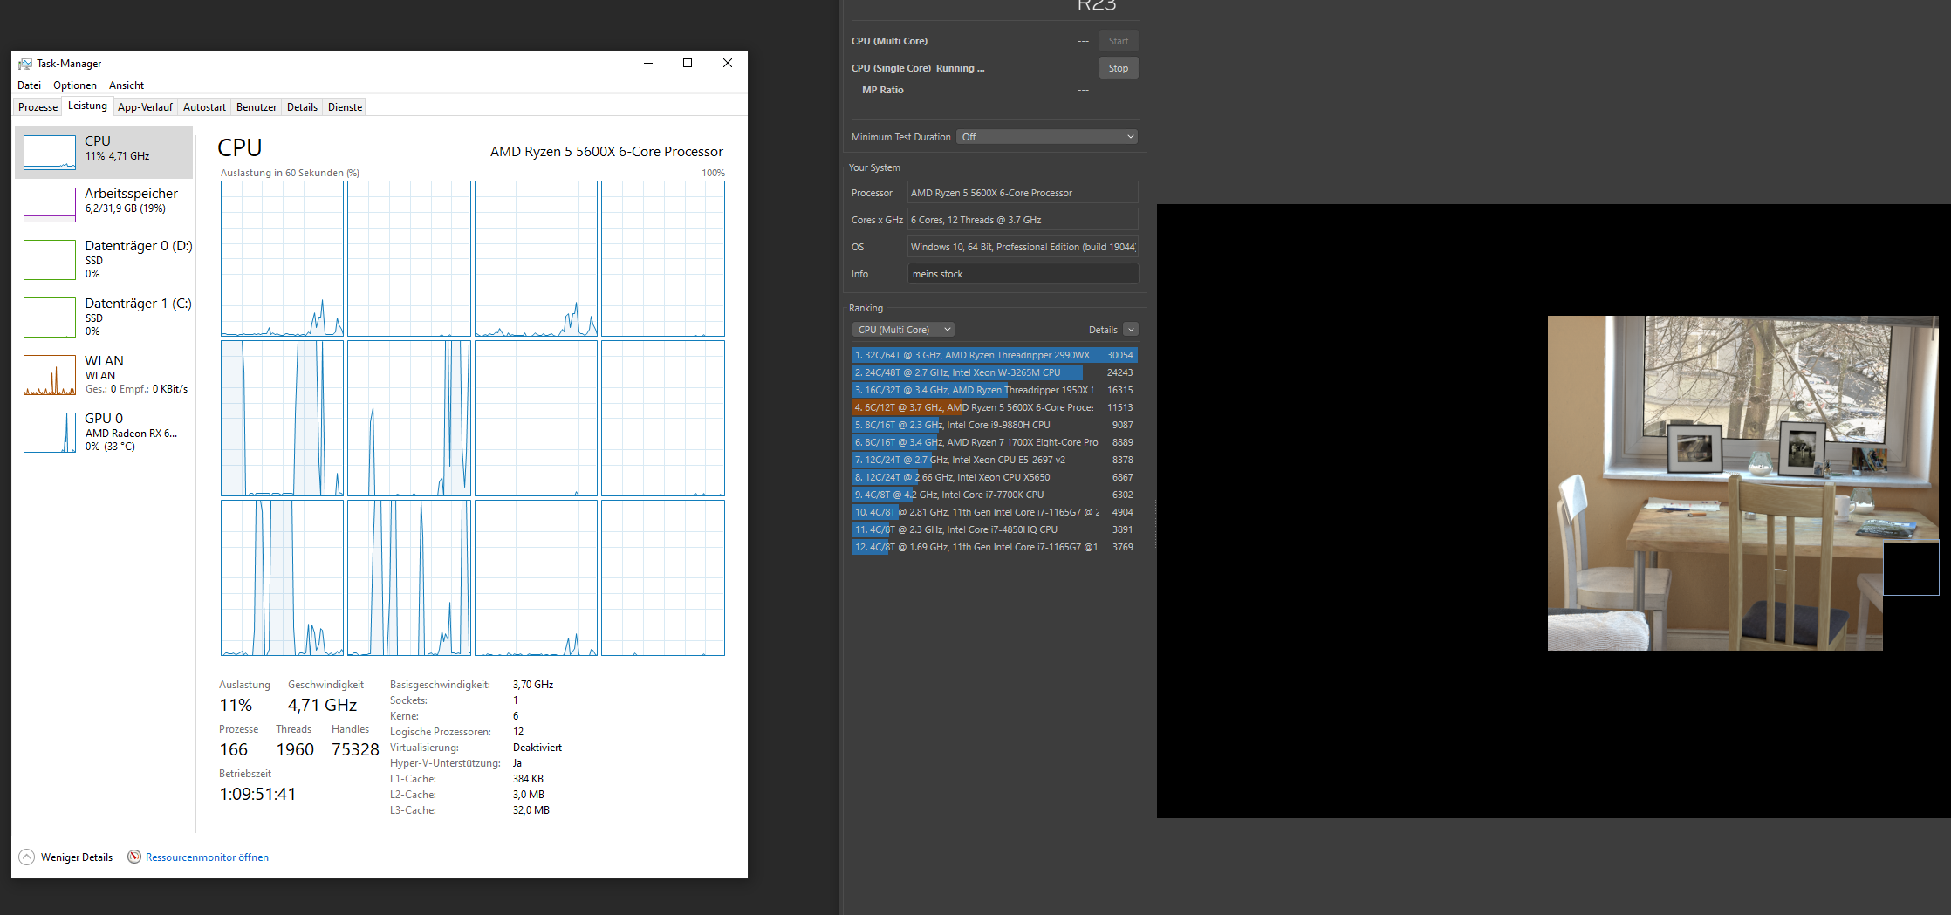Click Start for CPU Multi Core test
Screen dimensions: 1951x915
[1119, 41]
